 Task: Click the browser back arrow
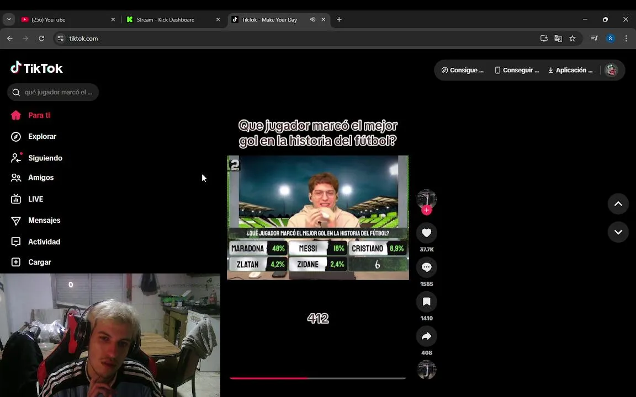point(10,39)
